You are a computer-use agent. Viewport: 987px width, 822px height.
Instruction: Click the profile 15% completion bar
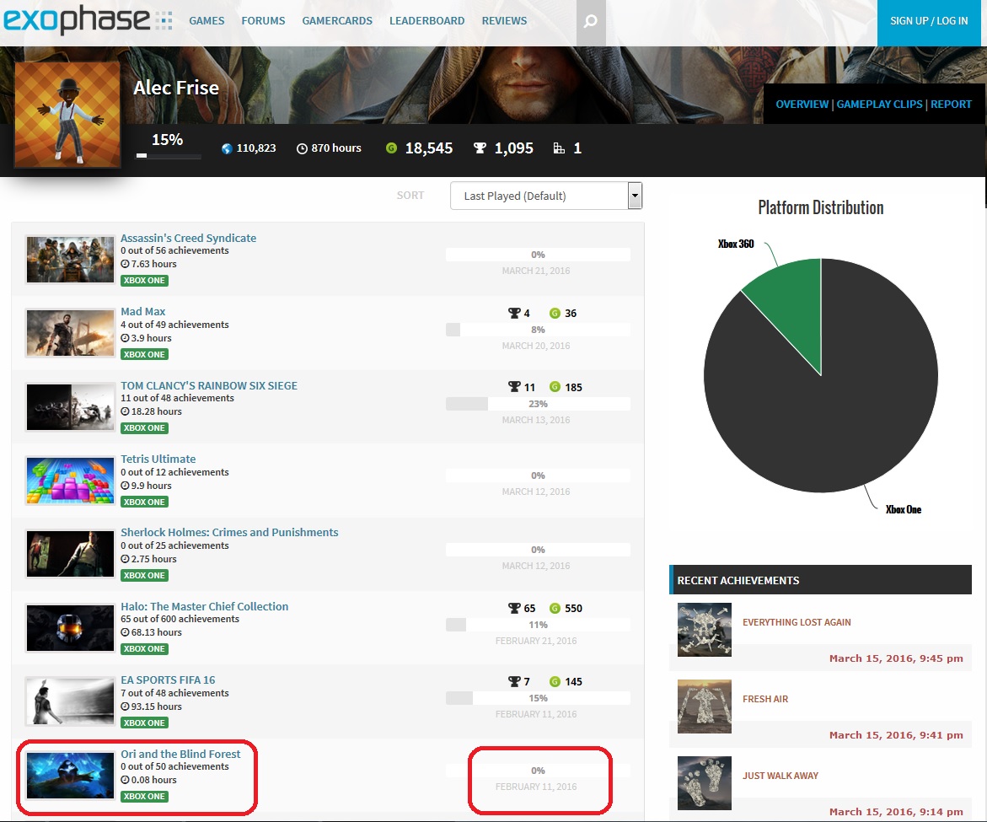click(x=169, y=155)
